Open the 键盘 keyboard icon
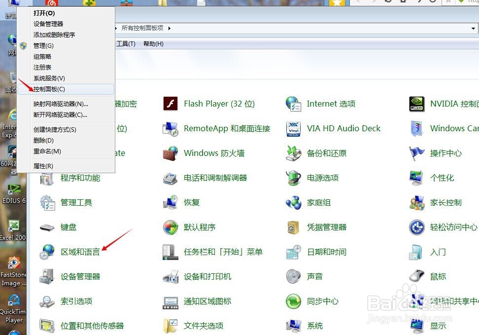 tap(47, 227)
